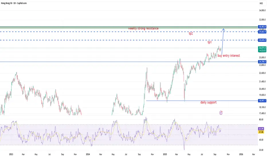
Task: Click the Mar label right of 2026
Action: tap(254, 154)
